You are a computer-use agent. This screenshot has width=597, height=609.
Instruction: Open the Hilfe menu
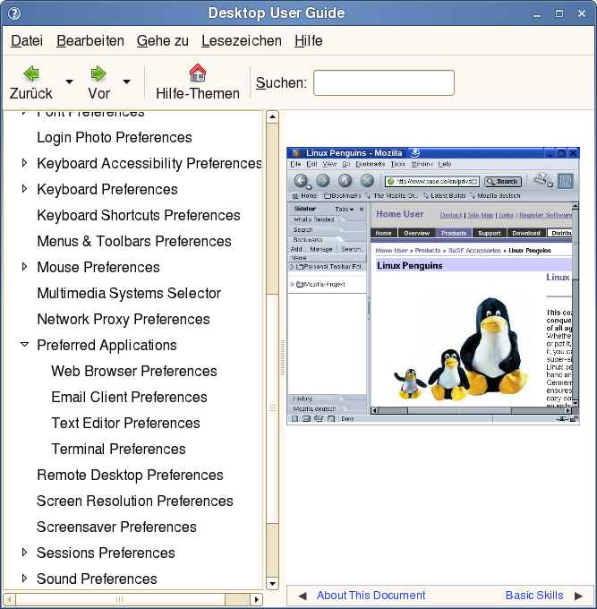pyautogui.click(x=309, y=41)
